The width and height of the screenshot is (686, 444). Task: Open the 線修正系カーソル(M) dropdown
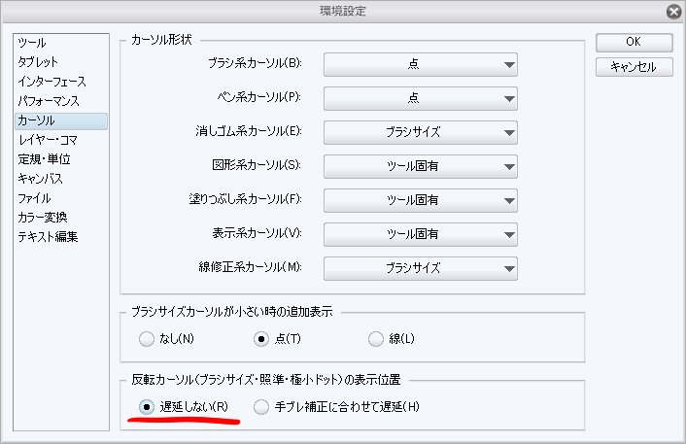pos(421,268)
